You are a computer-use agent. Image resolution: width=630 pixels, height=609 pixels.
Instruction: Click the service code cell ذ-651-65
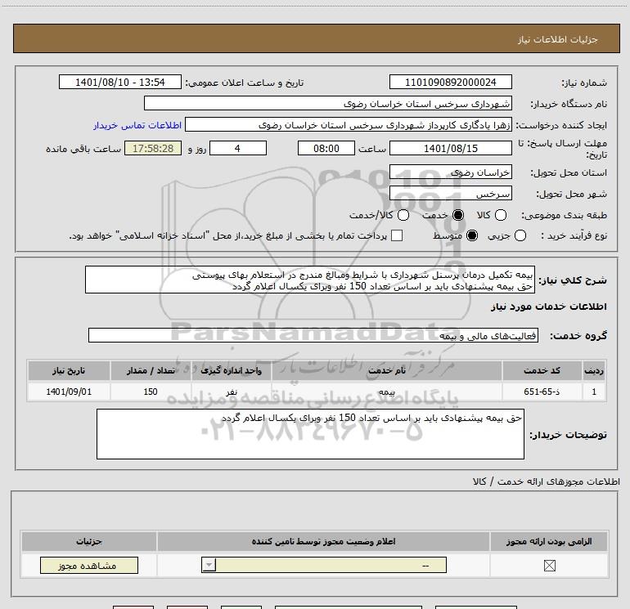(542, 392)
